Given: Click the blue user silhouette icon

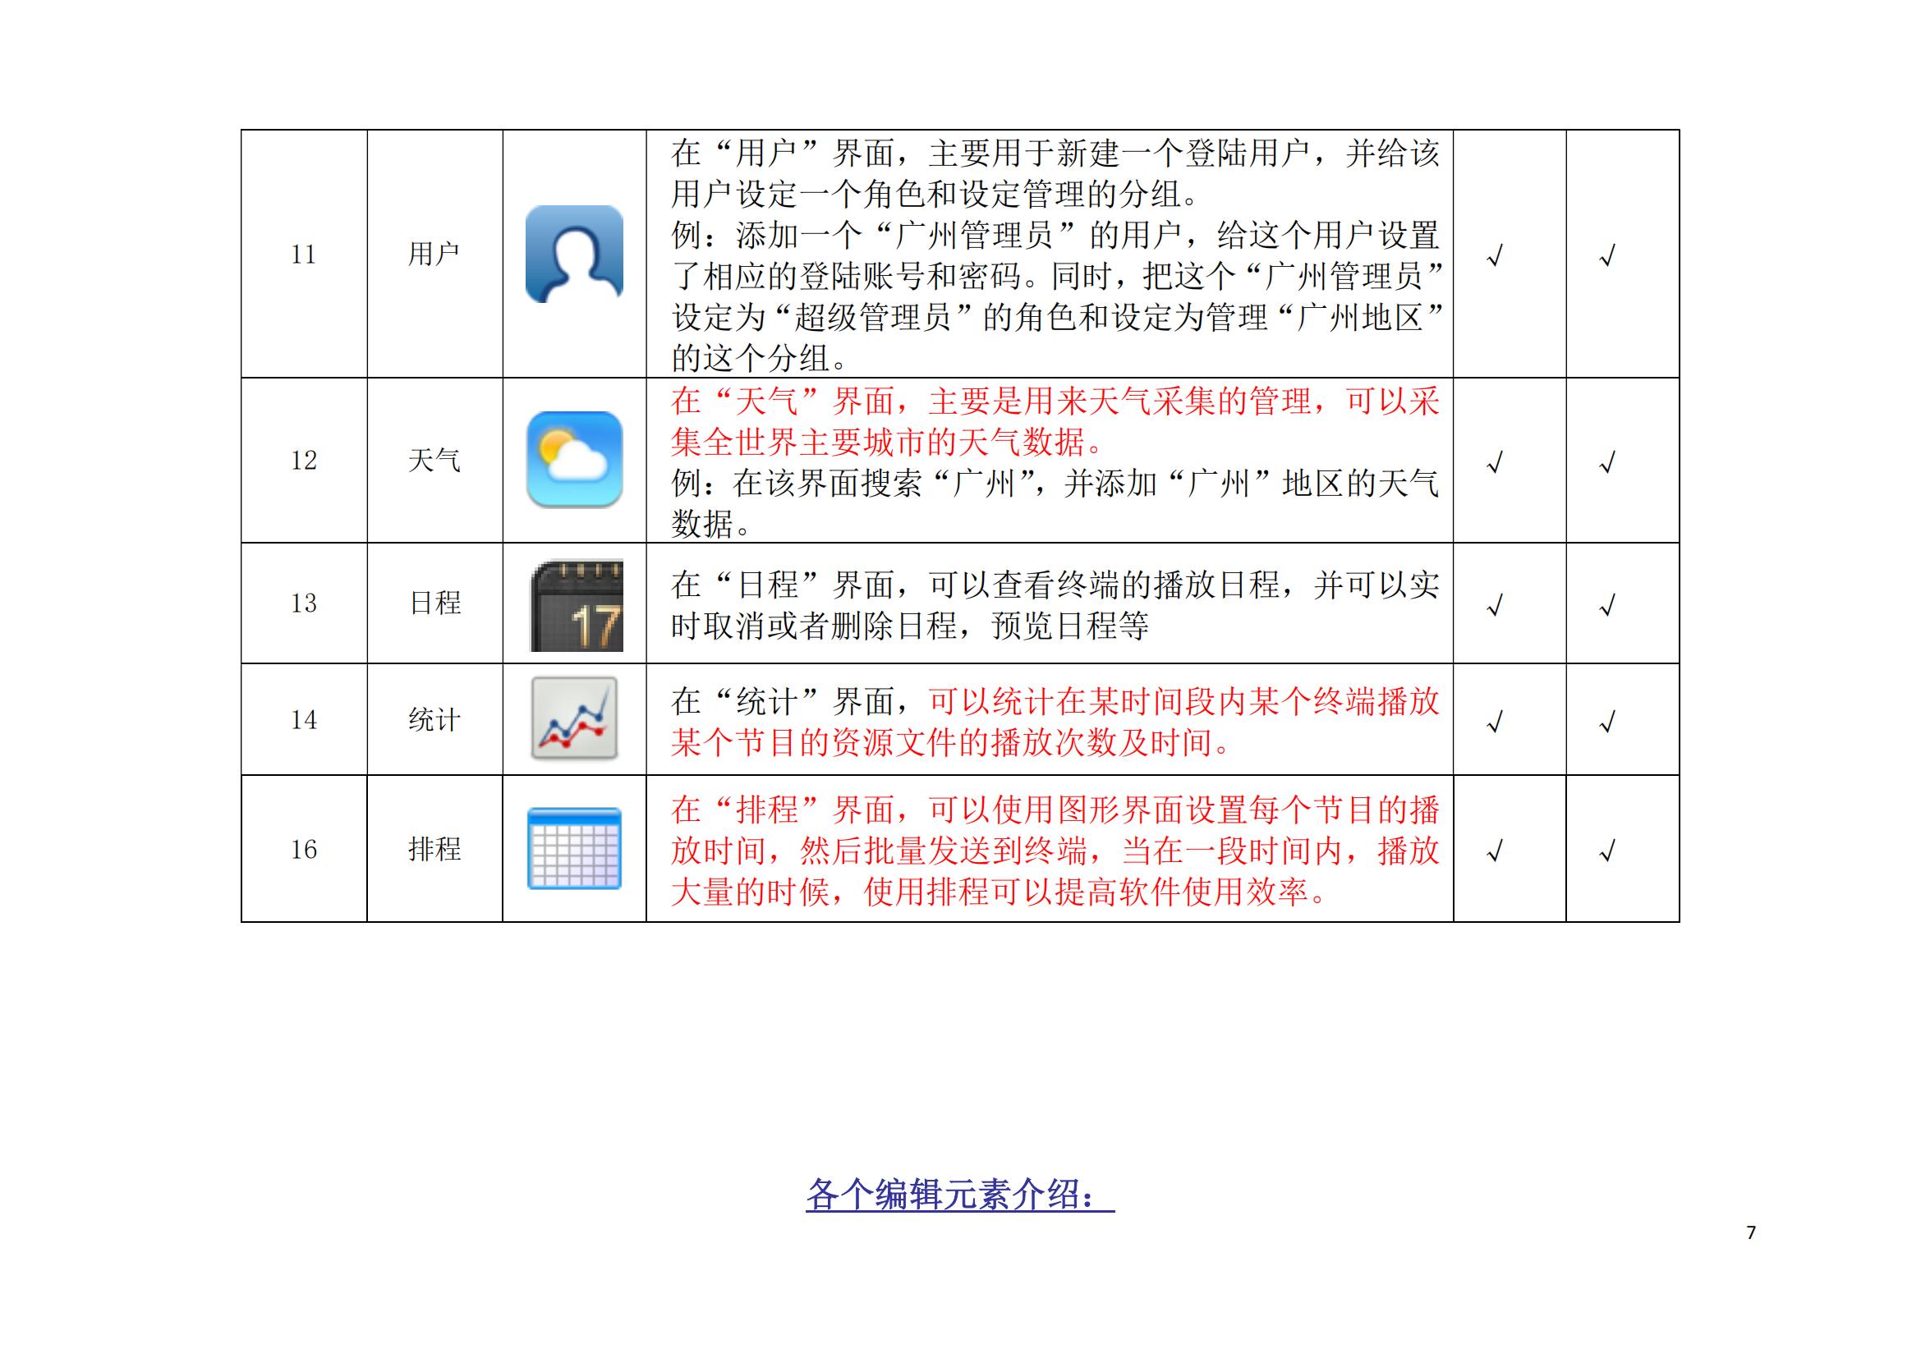Looking at the screenshot, I should (574, 255).
